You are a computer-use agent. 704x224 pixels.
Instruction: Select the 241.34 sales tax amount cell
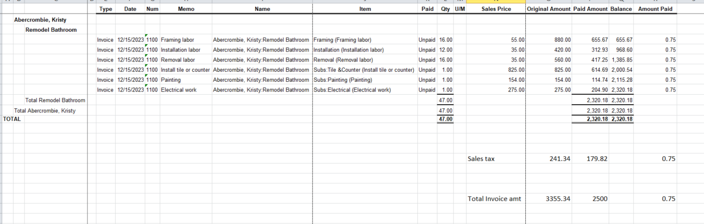560,159
